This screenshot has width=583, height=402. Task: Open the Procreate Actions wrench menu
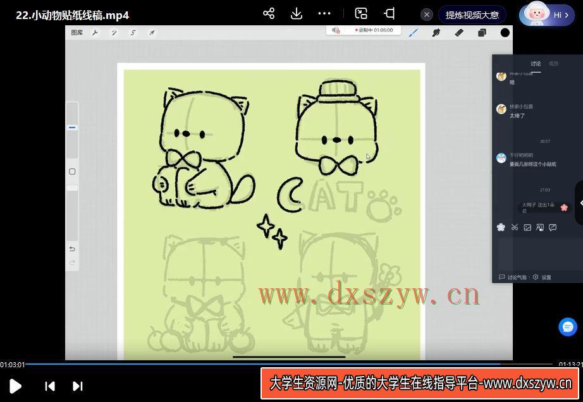[x=95, y=33]
